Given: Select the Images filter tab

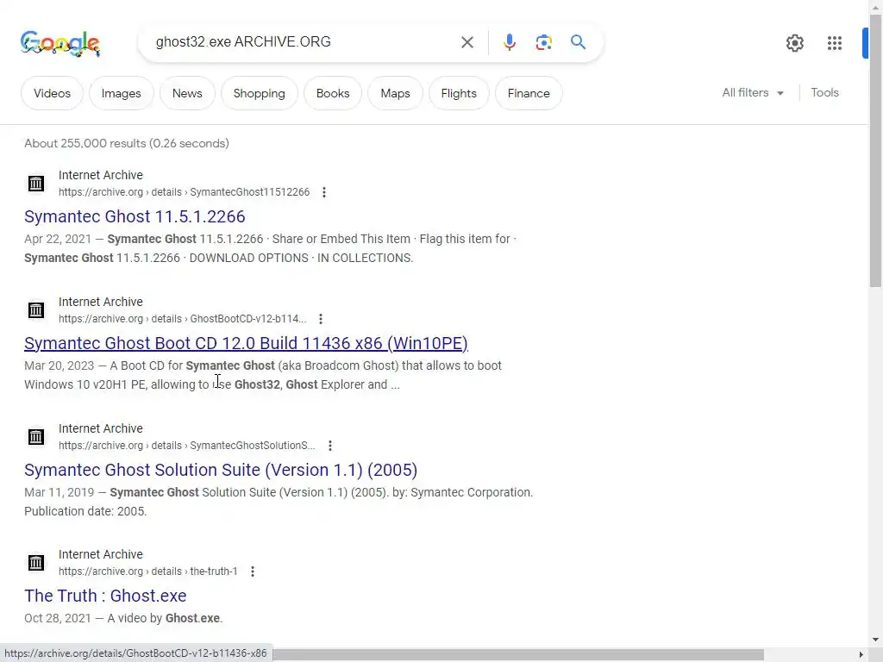Looking at the screenshot, I should (121, 93).
